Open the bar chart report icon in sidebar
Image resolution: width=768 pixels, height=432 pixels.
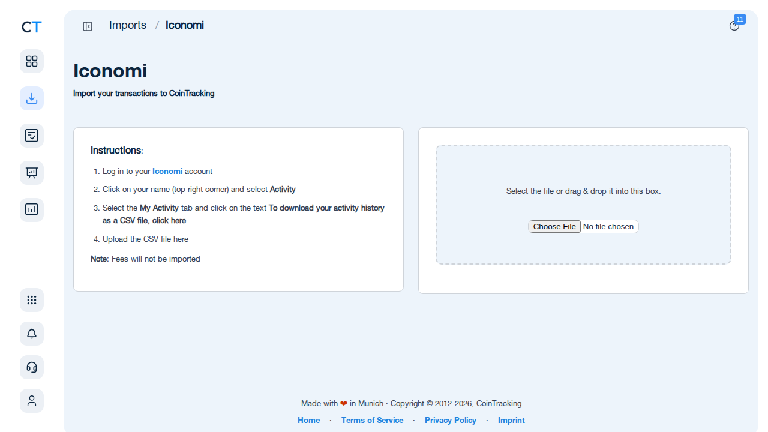(32, 210)
